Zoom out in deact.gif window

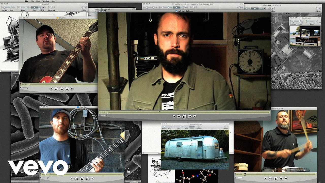click(x=21, y=8)
